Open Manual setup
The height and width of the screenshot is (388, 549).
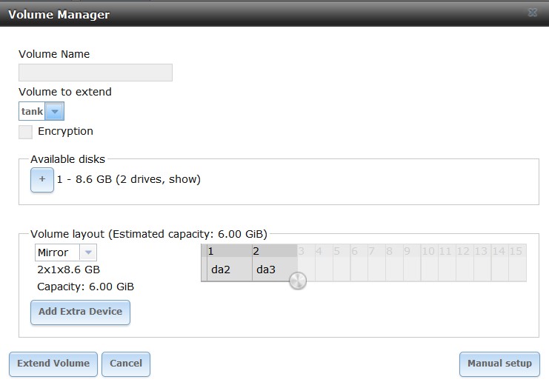pyautogui.click(x=499, y=364)
